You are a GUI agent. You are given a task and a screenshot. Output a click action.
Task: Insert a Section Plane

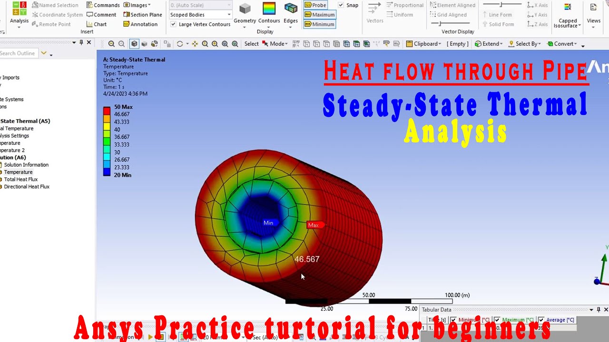142,15
